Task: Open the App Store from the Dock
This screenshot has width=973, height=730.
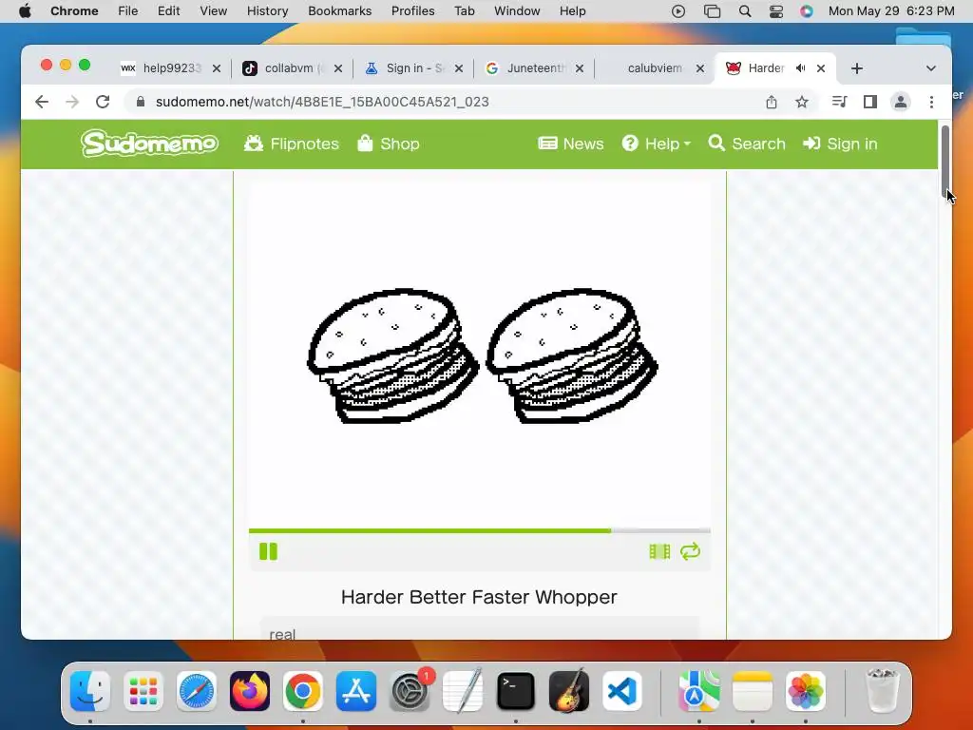Action: pos(356,691)
